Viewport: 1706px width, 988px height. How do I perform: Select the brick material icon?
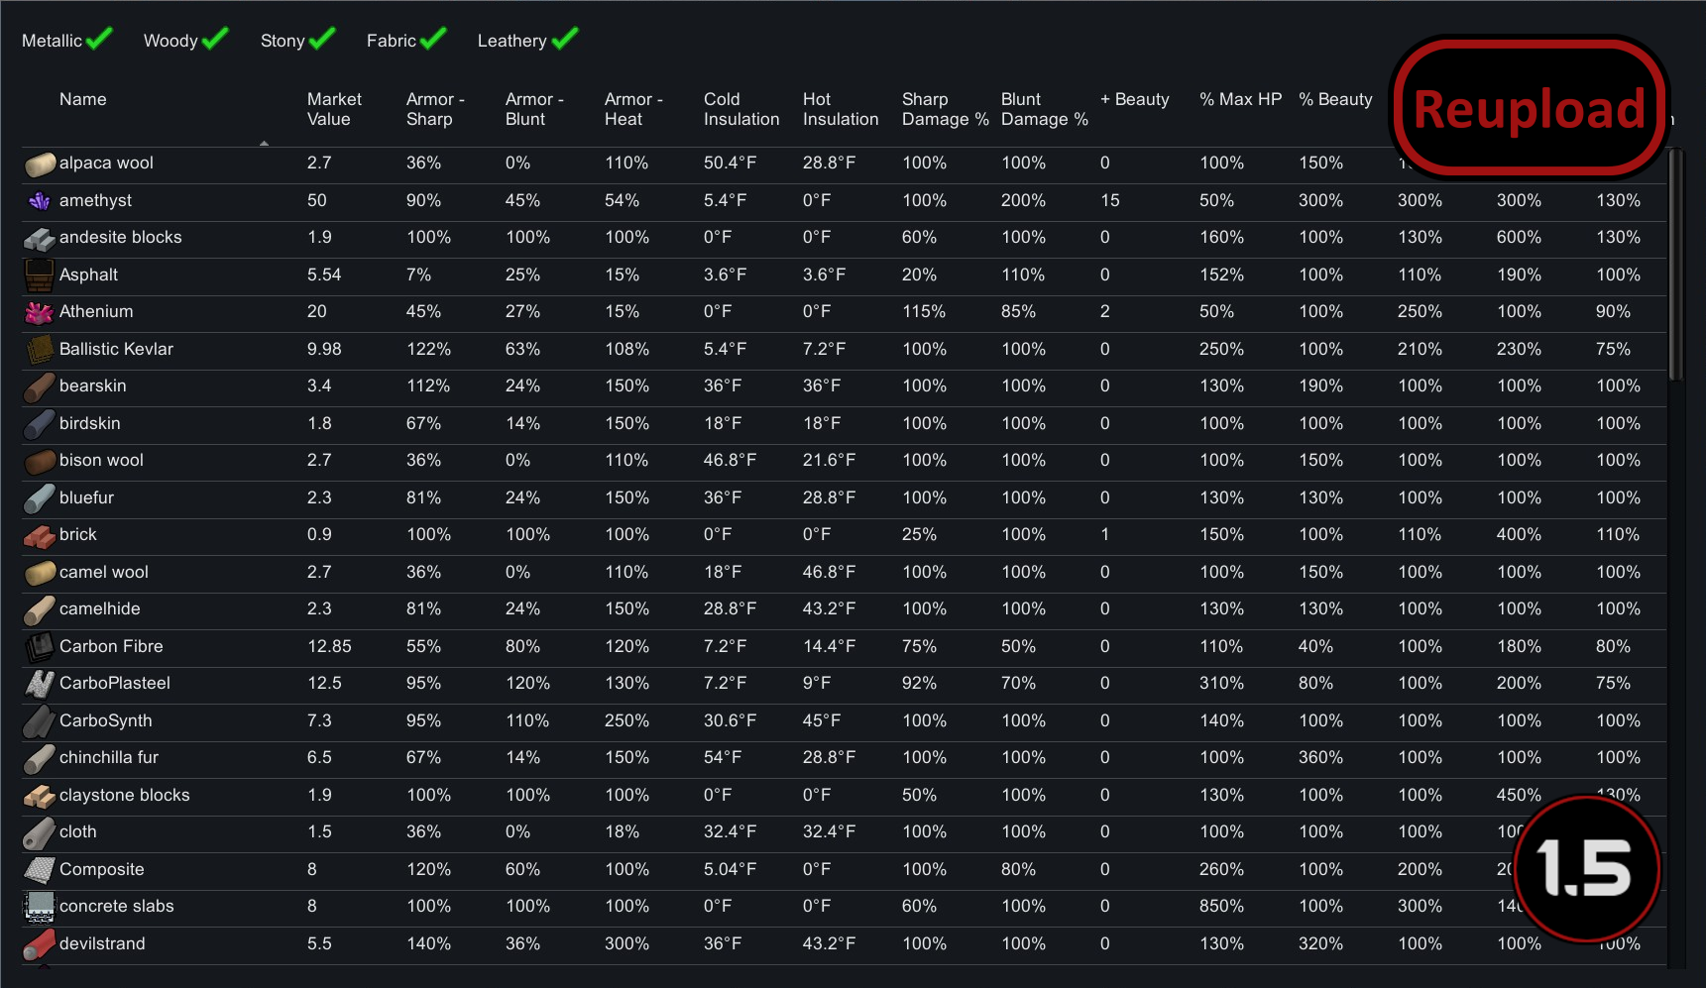click(39, 534)
